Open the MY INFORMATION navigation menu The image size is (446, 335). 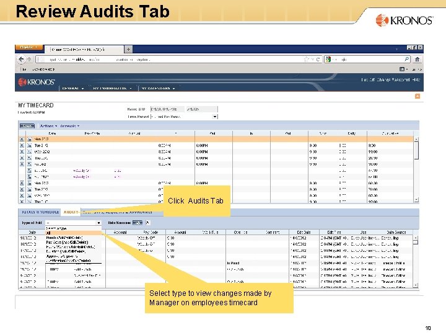[112, 88]
